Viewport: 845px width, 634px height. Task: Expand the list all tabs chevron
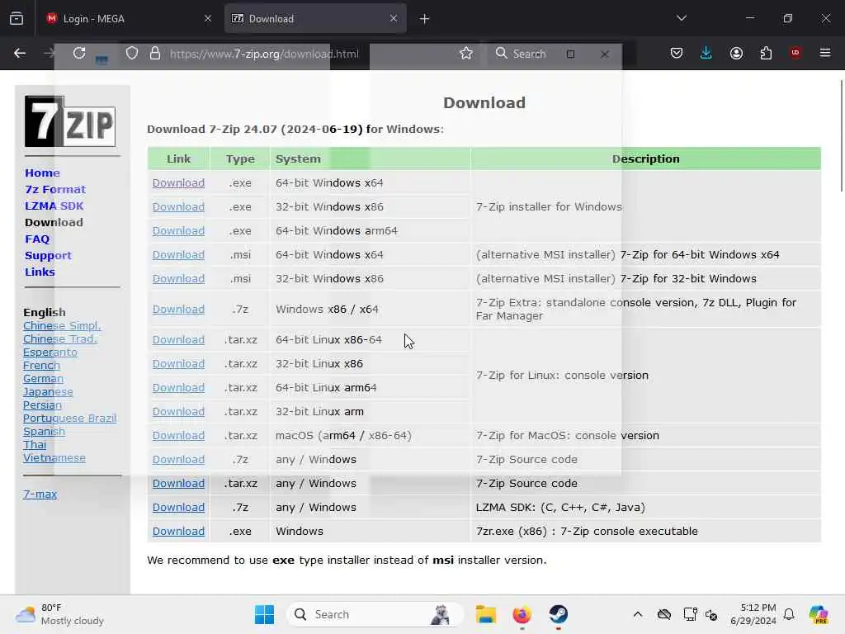point(682,18)
